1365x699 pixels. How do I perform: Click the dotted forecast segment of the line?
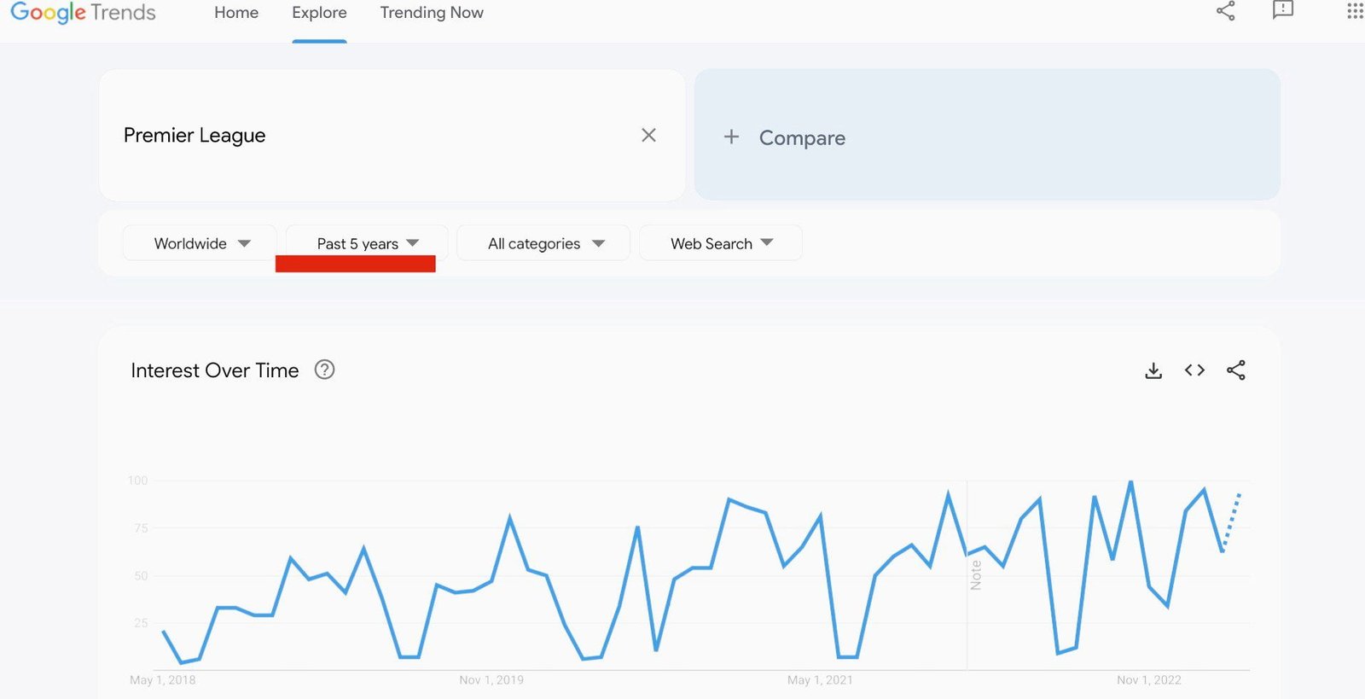(x=1232, y=521)
